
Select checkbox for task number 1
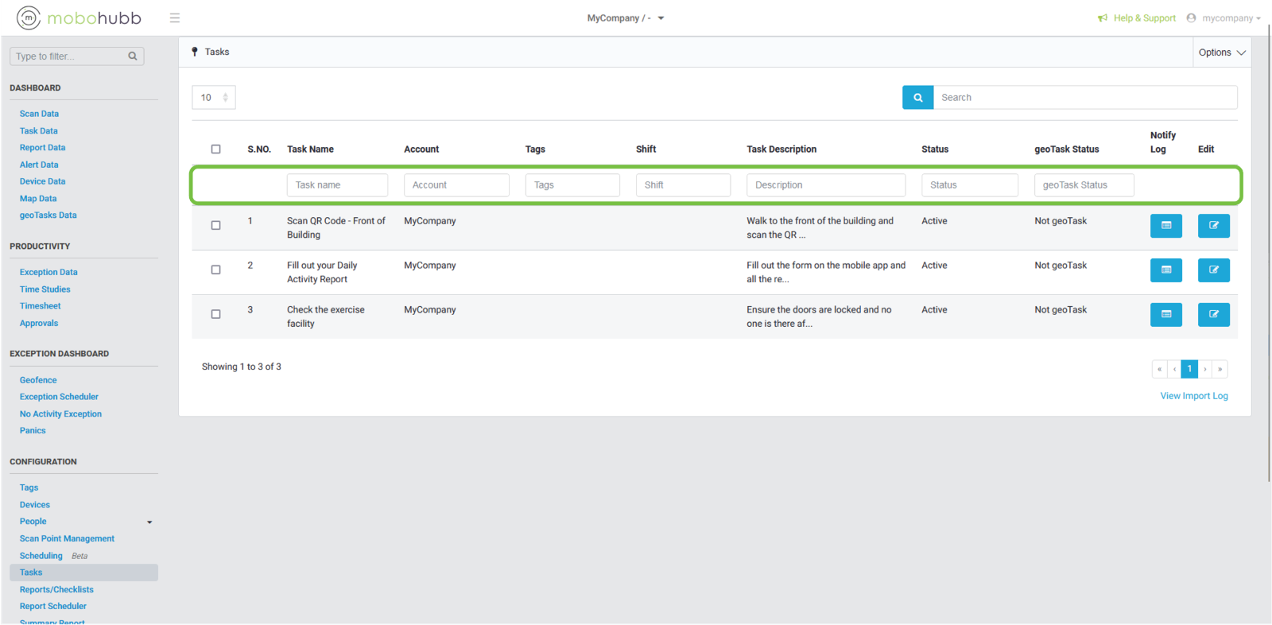[215, 226]
